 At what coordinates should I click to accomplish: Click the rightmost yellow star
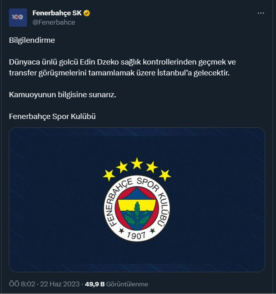pos(165,175)
